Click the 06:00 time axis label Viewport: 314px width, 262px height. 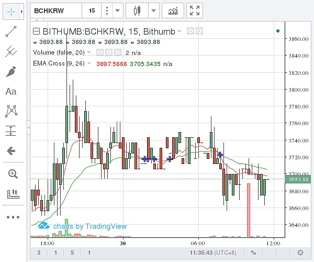point(198,243)
